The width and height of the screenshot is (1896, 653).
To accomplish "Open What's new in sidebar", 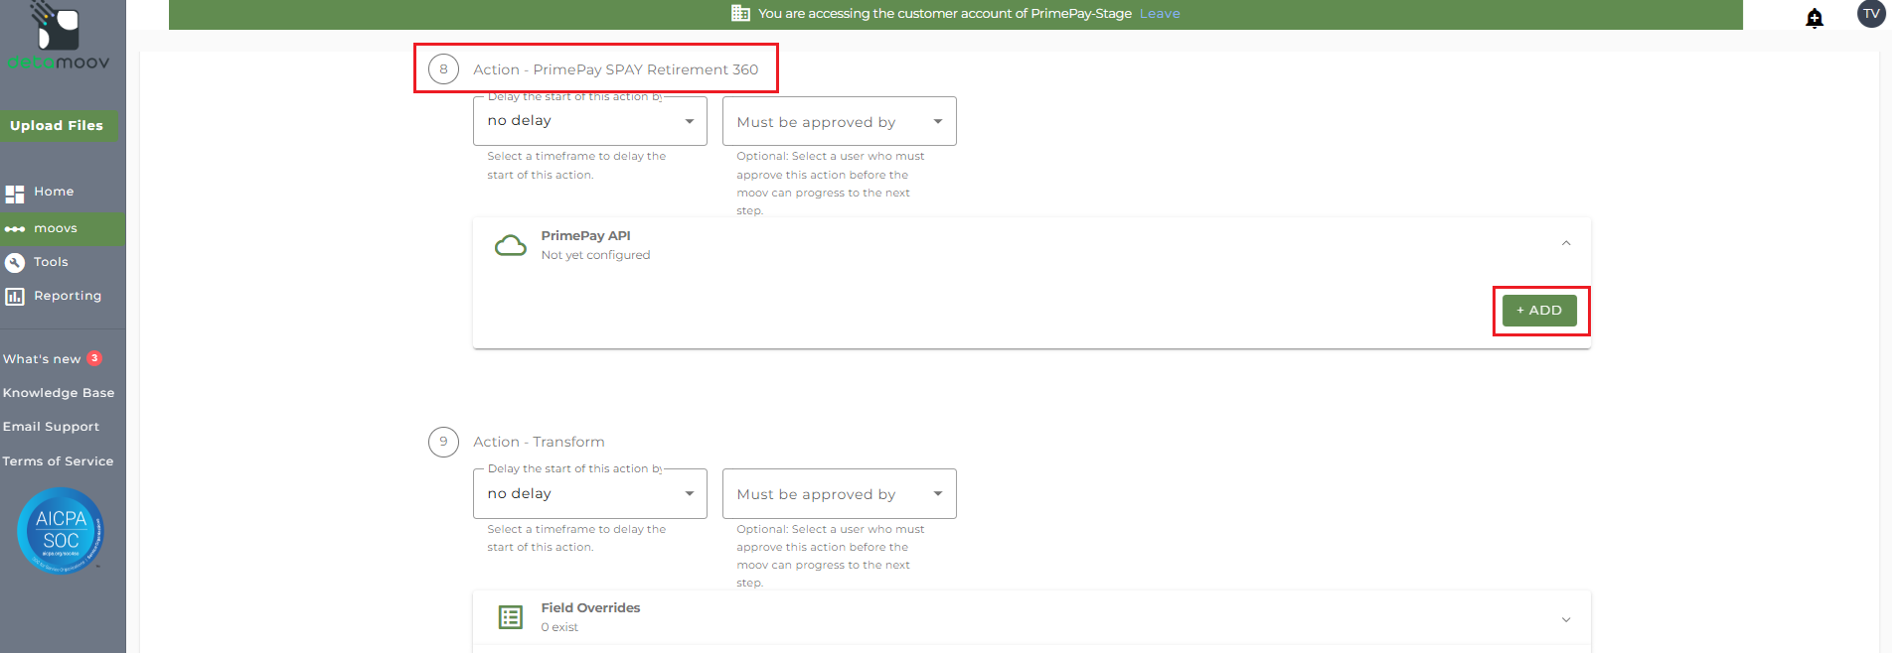I will click(x=42, y=359).
